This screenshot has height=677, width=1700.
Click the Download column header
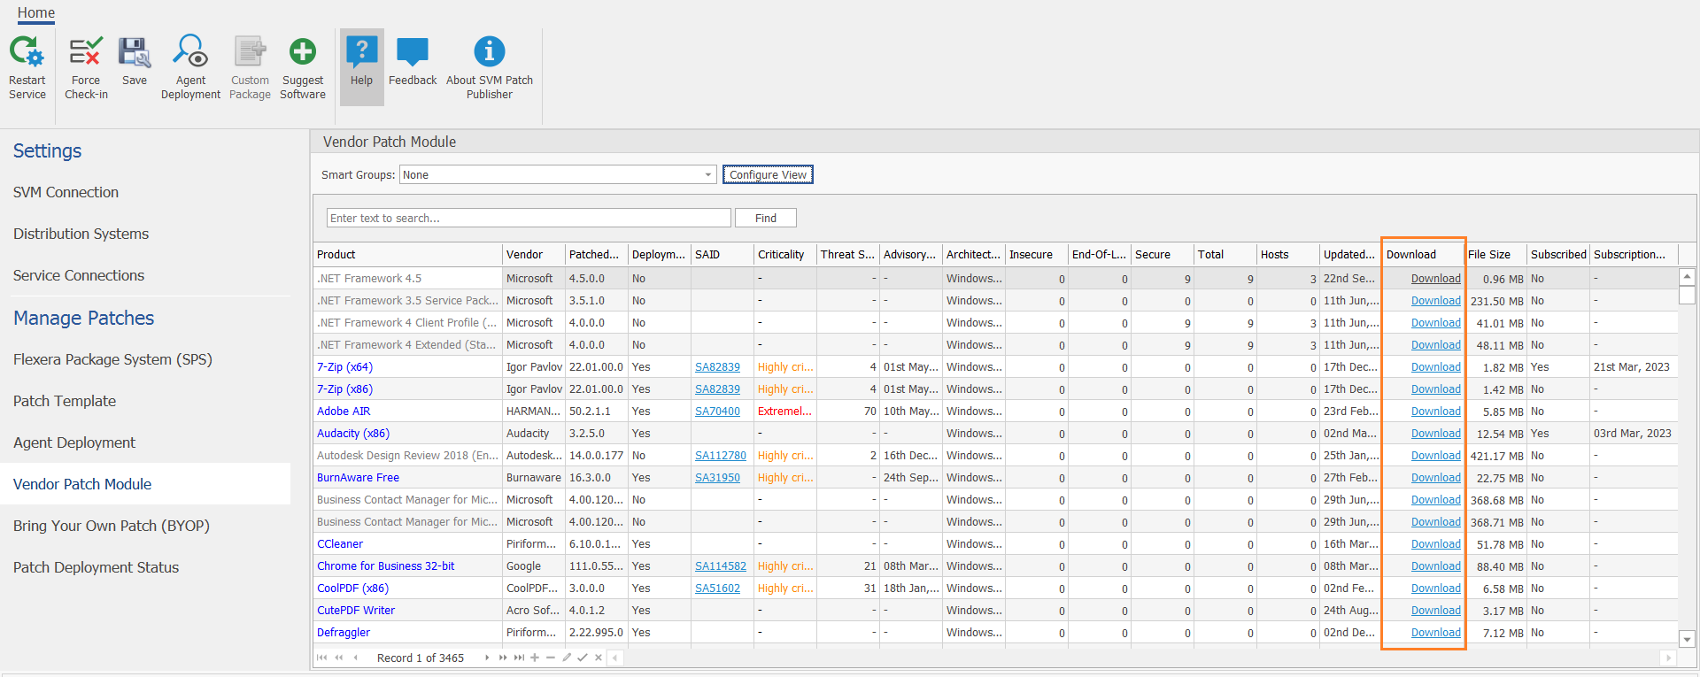click(1424, 254)
